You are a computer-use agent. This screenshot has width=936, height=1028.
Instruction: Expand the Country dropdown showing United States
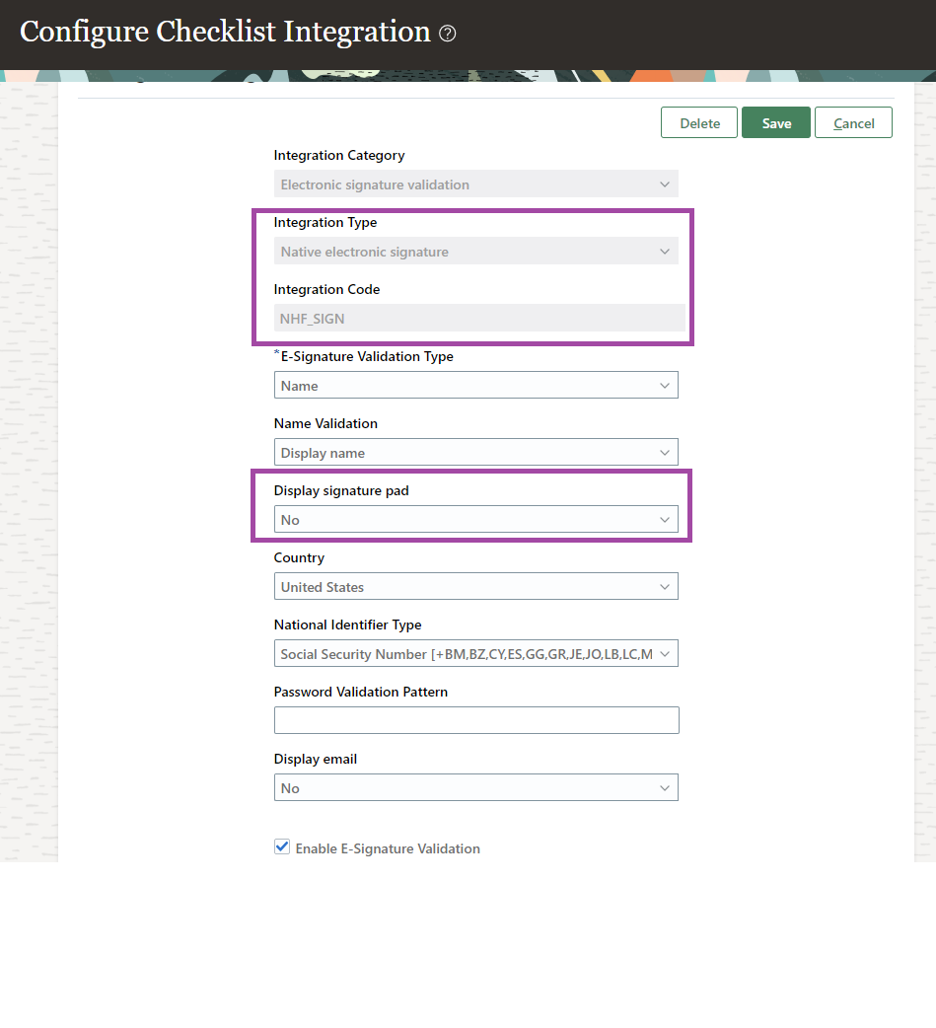point(475,587)
